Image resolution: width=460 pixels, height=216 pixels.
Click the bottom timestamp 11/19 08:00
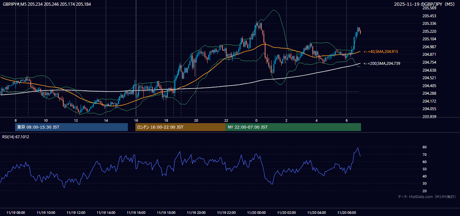(16, 213)
